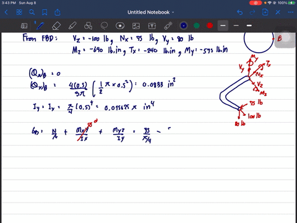Viewport: 297px width, 223px height.
Task: Select the thin stroke width
Action: (x=236, y=25)
